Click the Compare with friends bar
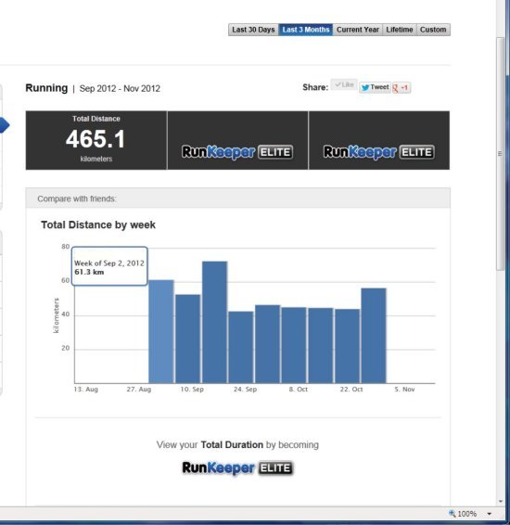Screen dimensions: 510x525 pos(238,198)
